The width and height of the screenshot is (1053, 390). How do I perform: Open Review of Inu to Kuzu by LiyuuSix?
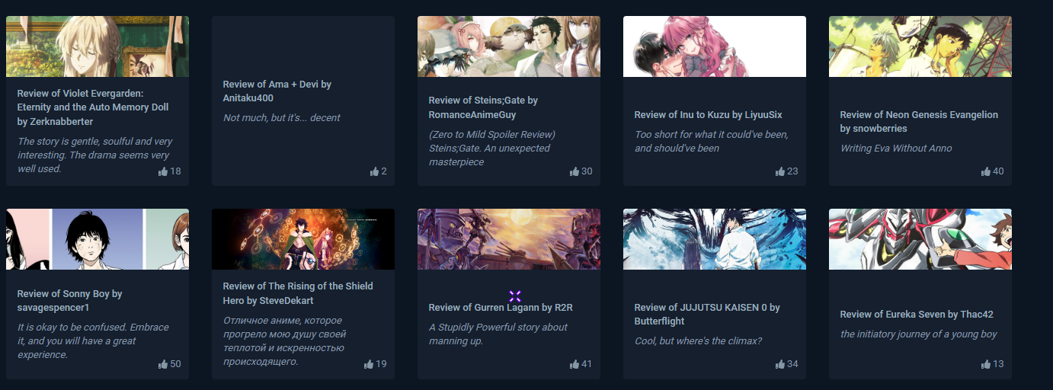point(709,115)
